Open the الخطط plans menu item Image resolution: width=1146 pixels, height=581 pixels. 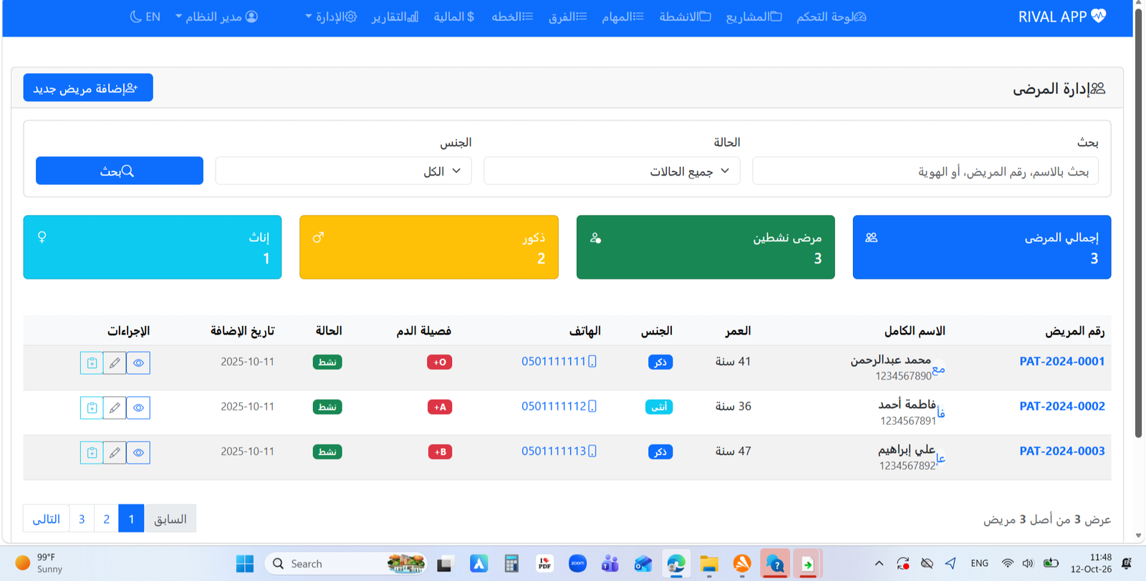click(x=512, y=16)
